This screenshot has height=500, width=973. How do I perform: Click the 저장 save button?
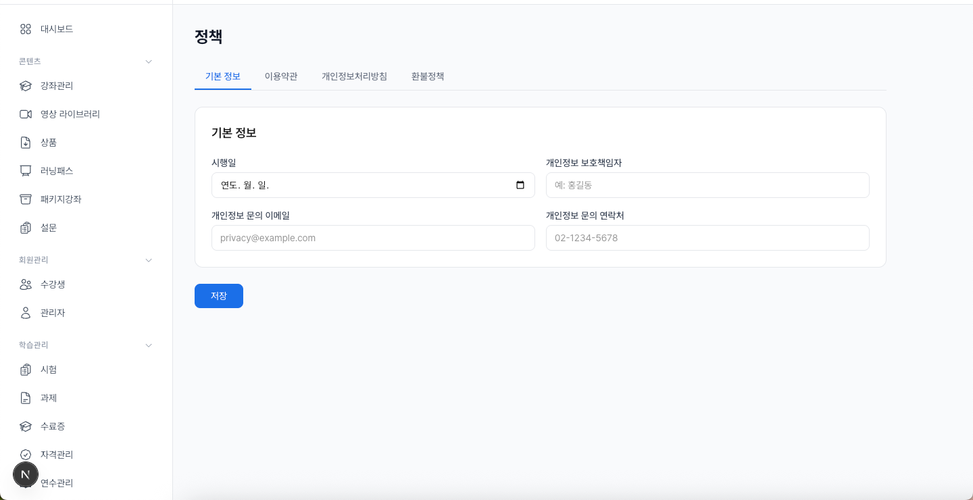[x=219, y=296]
